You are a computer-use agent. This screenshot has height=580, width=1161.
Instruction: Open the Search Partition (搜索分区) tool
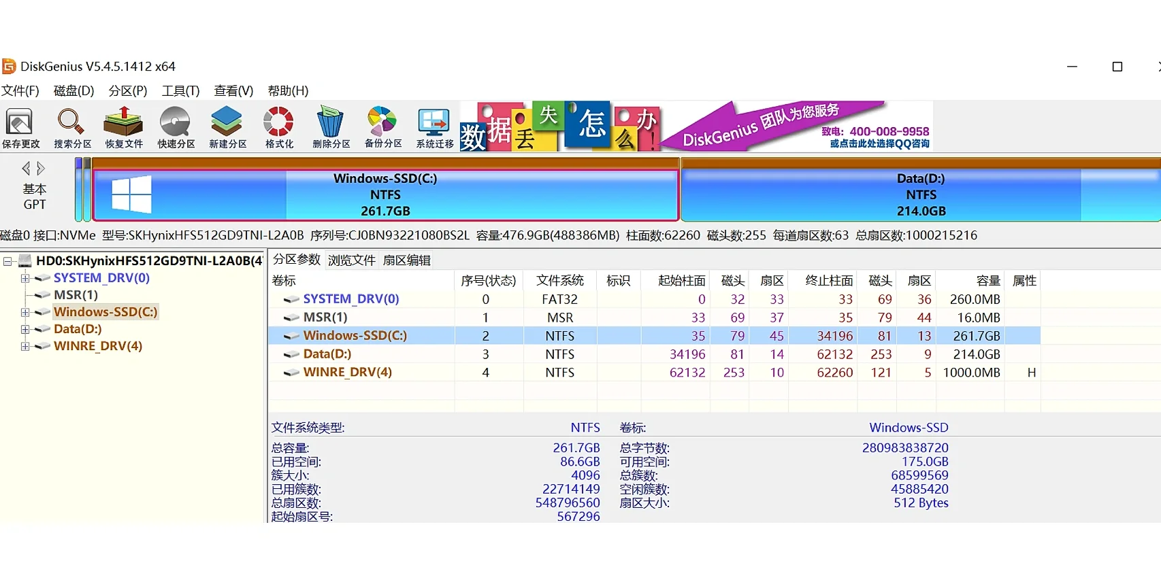pyautogui.click(x=72, y=128)
